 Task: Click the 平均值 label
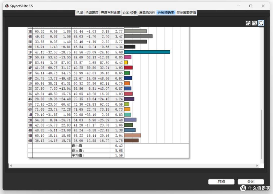(x=78, y=155)
